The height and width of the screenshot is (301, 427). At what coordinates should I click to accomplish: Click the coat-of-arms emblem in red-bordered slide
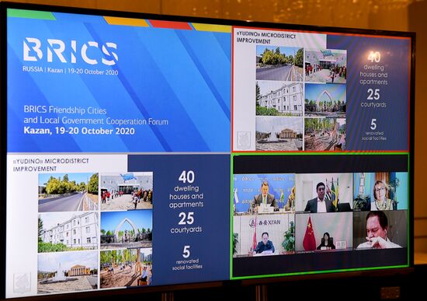pyautogui.click(x=244, y=140)
